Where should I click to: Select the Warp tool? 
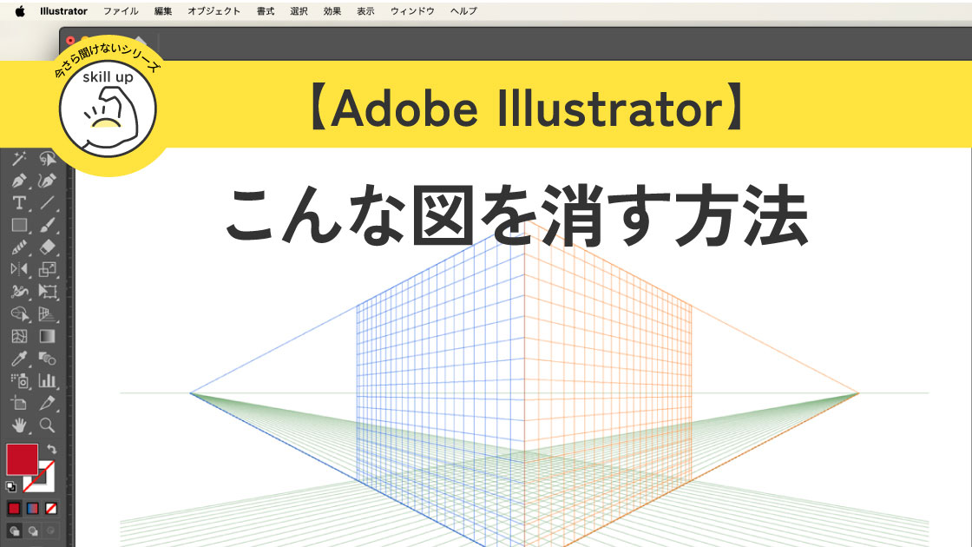[19, 292]
